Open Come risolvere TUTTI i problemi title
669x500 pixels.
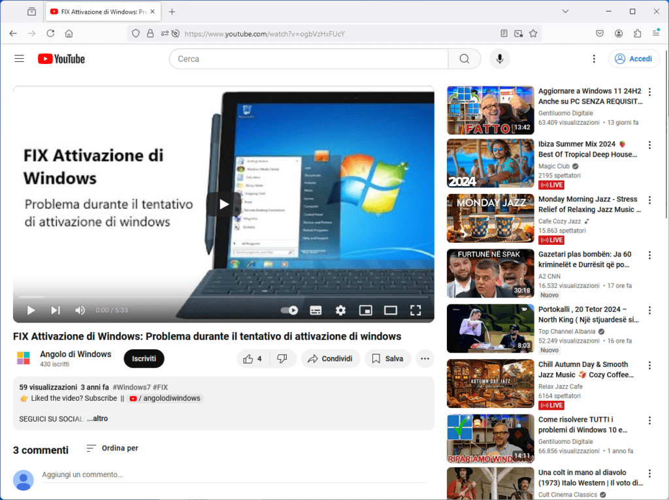pyautogui.click(x=582, y=424)
